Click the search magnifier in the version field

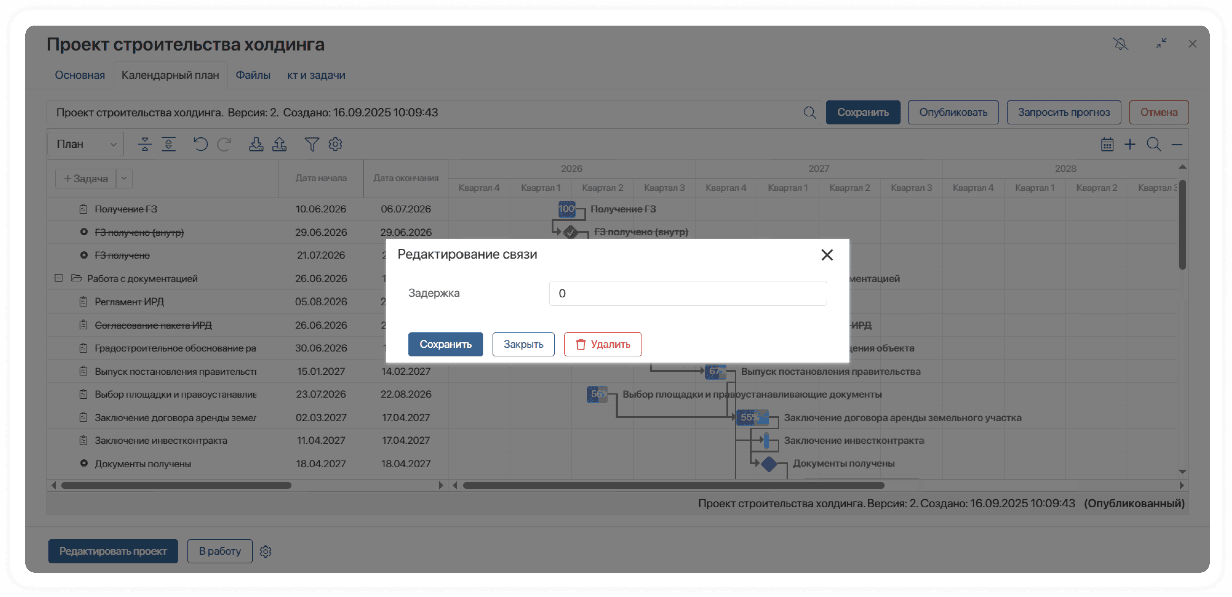[809, 113]
